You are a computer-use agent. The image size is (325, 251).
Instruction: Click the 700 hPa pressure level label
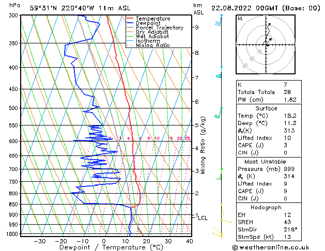(14, 169)
